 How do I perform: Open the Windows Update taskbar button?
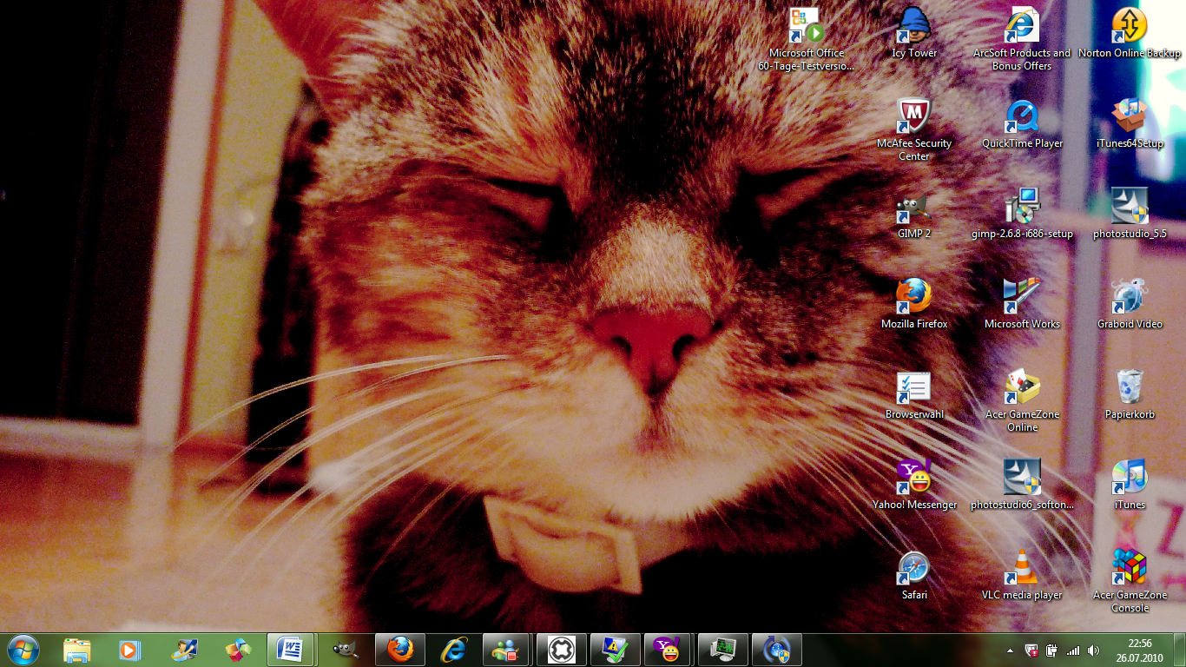point(777,650)
